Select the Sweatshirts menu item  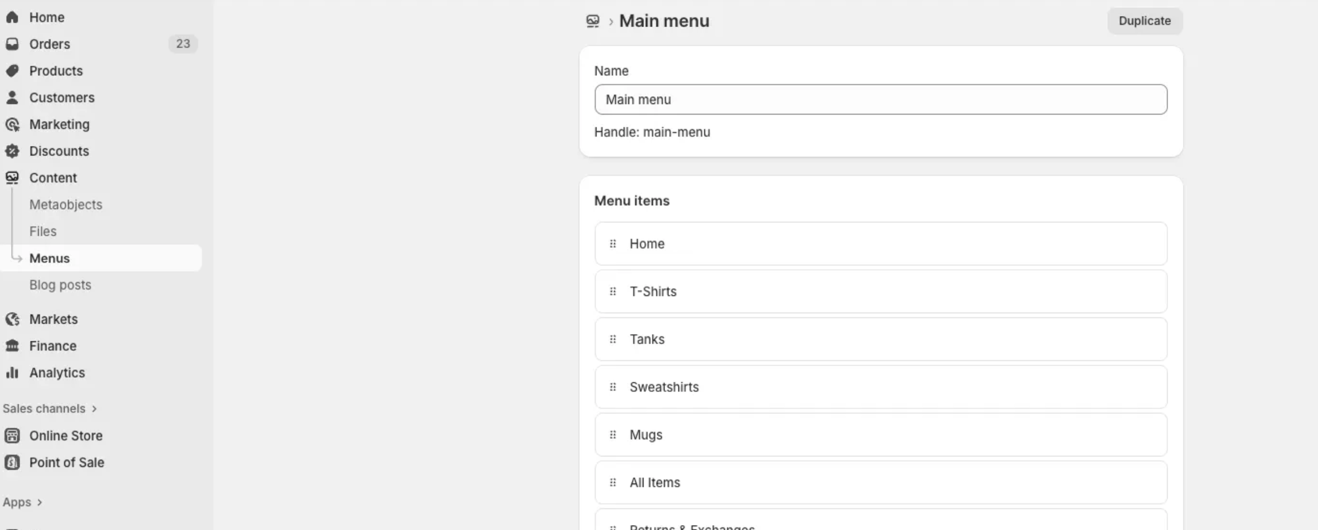[x=664, y=387]
